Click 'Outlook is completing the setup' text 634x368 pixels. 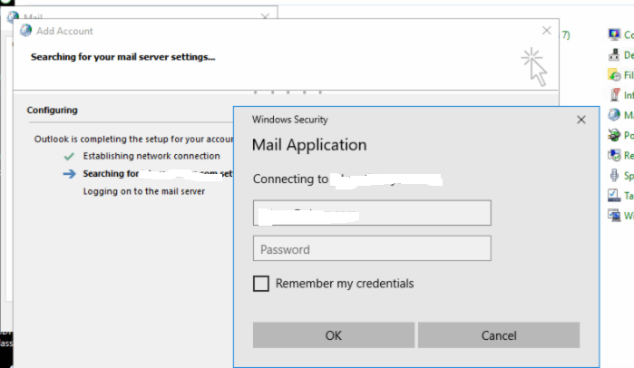133,139
